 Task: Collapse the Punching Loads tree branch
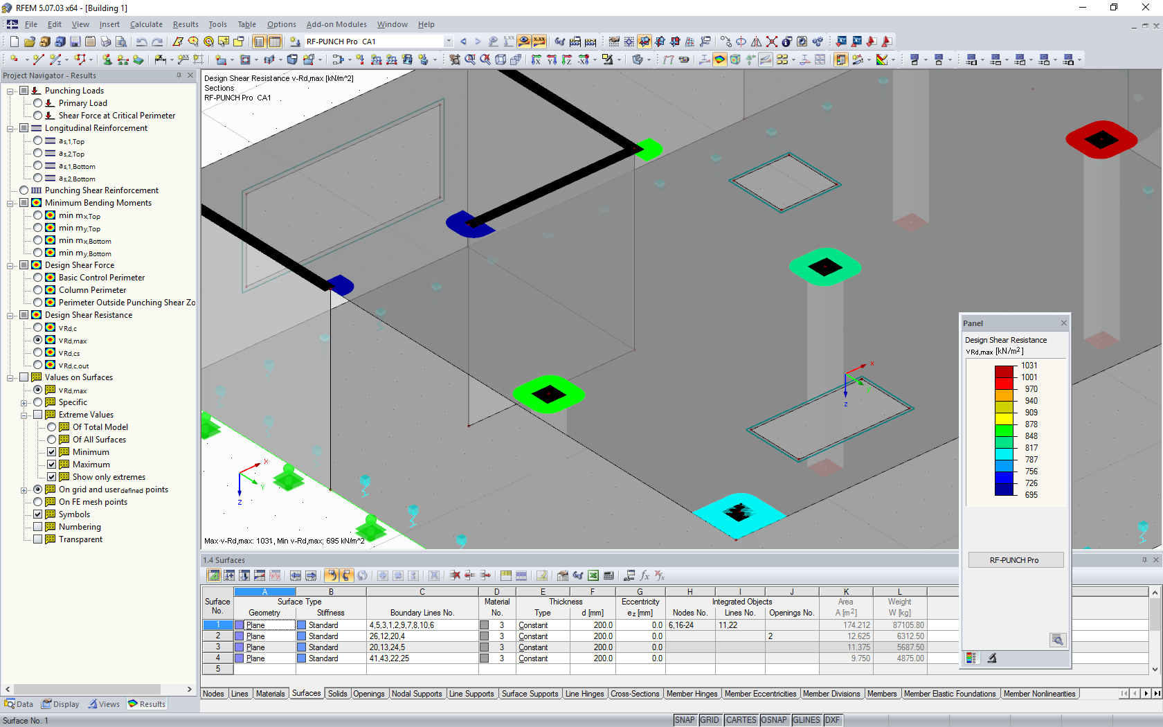point(10,90)
